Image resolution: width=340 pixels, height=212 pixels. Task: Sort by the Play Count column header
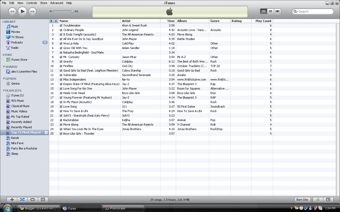point(262,21)
